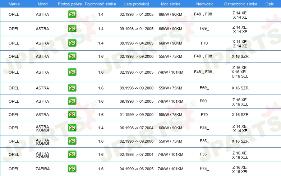Select X 16 SZR in the 01.1999 -> 09.2000 row

(x=240, y=115)
